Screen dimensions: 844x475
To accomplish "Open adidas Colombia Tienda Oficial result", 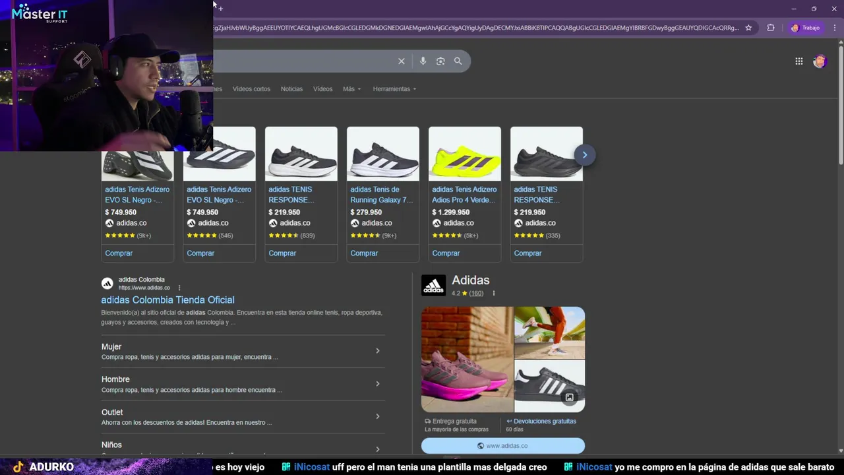I will [x=167, y=300].
